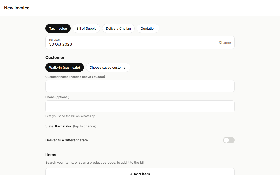Select the Tax Invoice type

click(58, 28)
